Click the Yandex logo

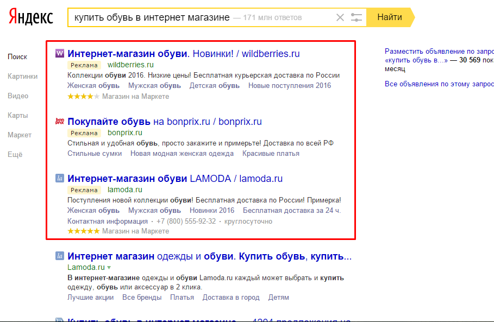30,17
